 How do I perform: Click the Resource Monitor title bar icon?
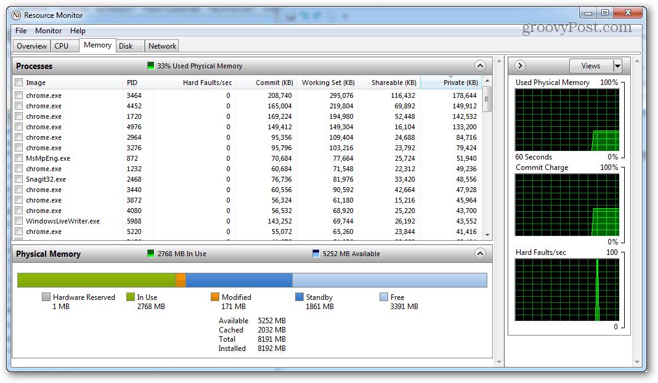tap(17, 15)
